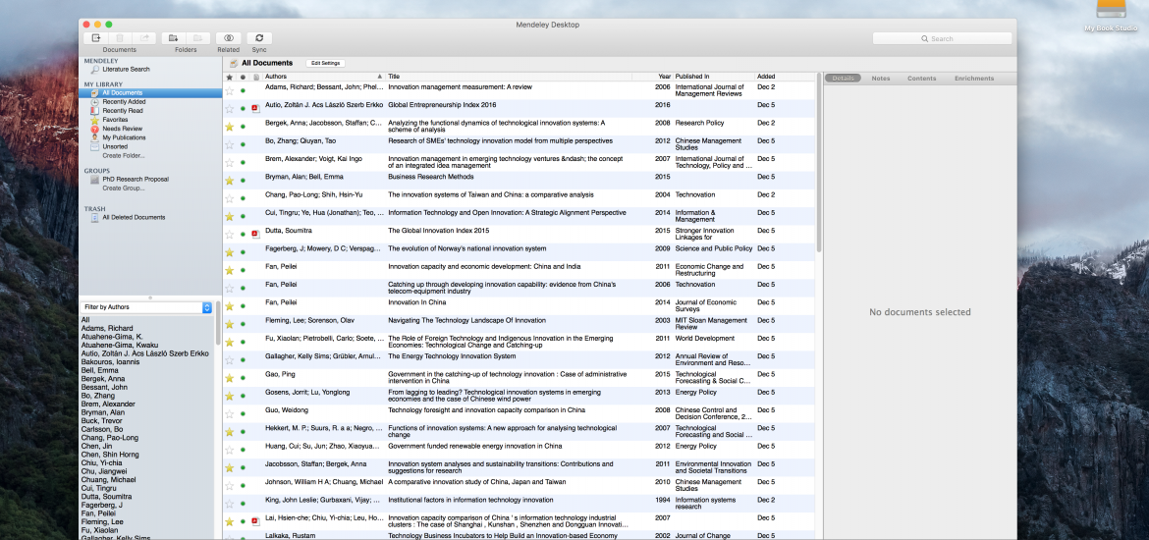Click the Create Folder toolbar icon

pos(173,38)
